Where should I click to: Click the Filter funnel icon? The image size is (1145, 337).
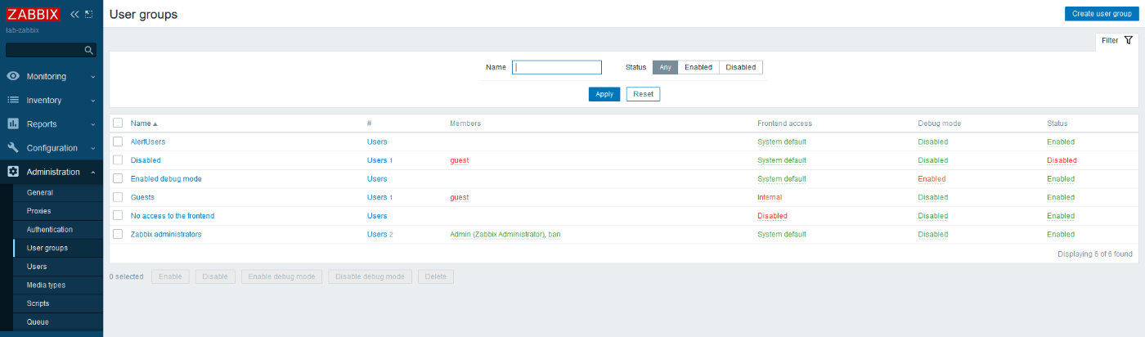(1129, 40)
